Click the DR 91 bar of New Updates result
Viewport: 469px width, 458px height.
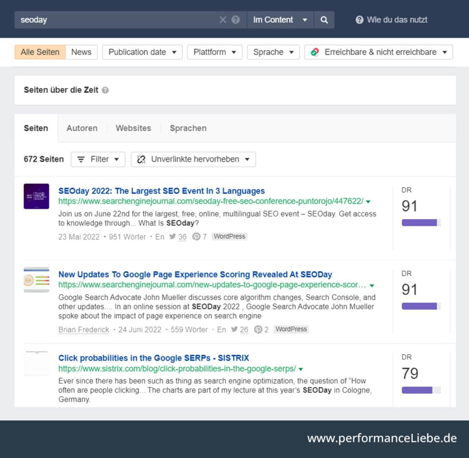tap(421, 306)
